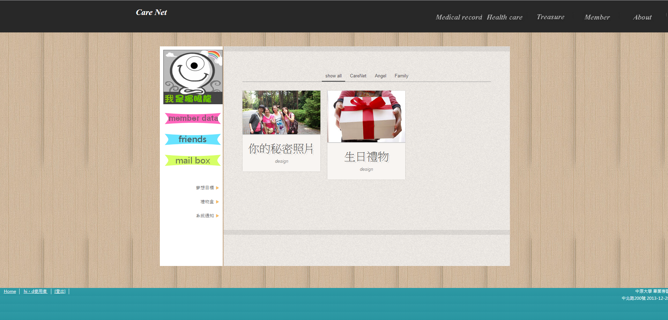Open the Treasure menu item
The width and height of the screenshot is (668, 320).
[550, 17]
